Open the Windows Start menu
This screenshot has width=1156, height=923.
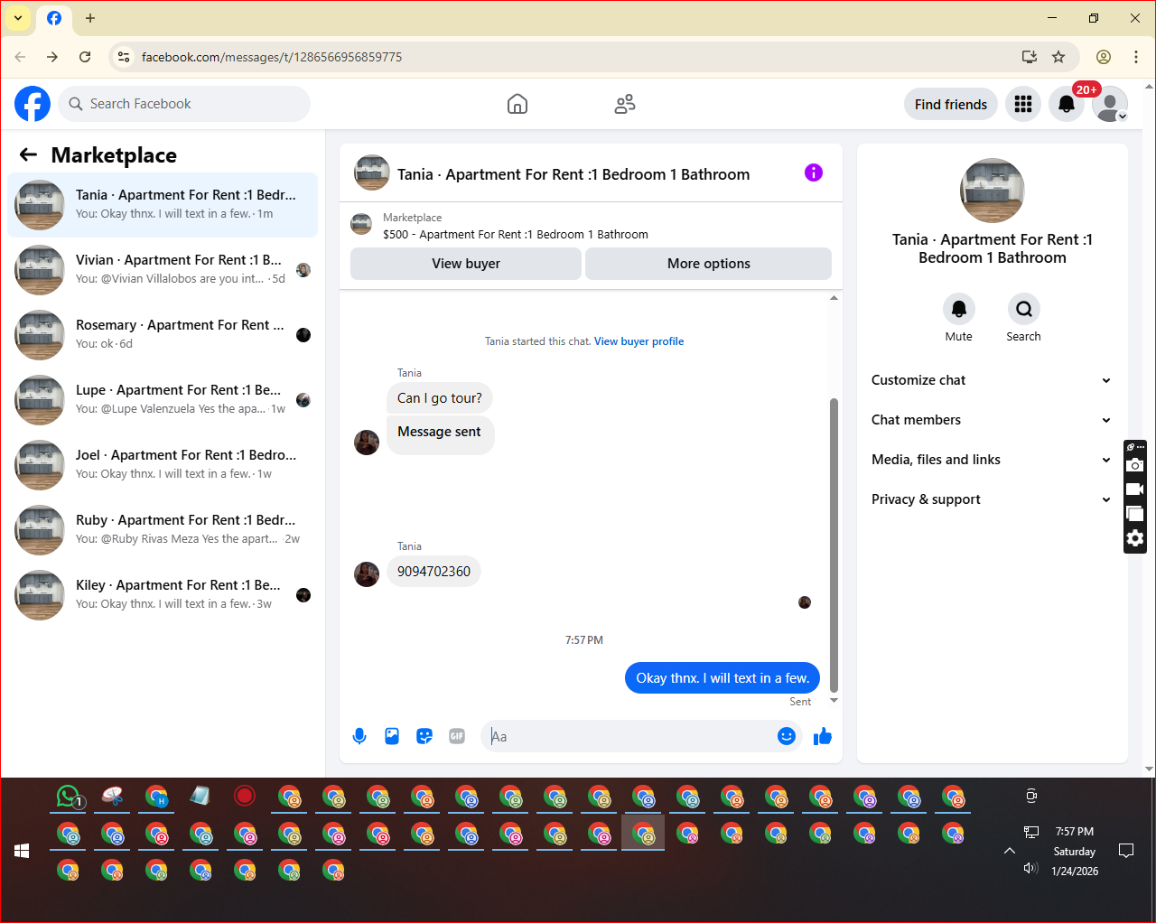point(22,851)
